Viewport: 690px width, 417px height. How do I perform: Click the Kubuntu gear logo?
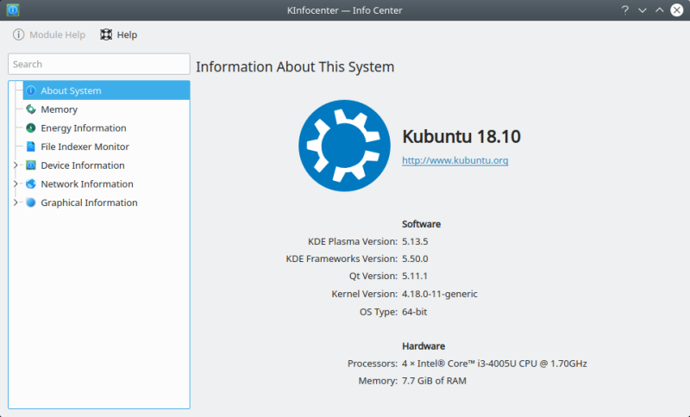pos(344,146)
